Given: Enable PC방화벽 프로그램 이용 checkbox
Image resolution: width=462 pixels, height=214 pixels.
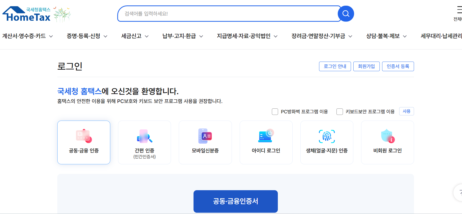Looking at the screenshot, I should 275,112.
